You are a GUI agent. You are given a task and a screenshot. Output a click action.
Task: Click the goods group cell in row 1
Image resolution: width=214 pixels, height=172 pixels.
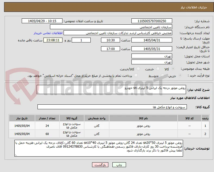point(72,126)
